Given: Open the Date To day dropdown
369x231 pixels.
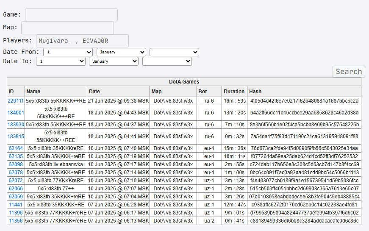Looking at the screenshot, I should point(61,61).
